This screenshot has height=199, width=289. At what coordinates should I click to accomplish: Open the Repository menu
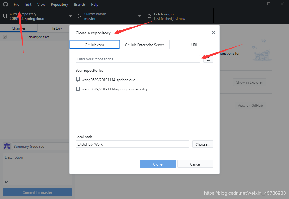coord(59,5)
